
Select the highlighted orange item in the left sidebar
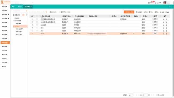click(x=5, y=43)
